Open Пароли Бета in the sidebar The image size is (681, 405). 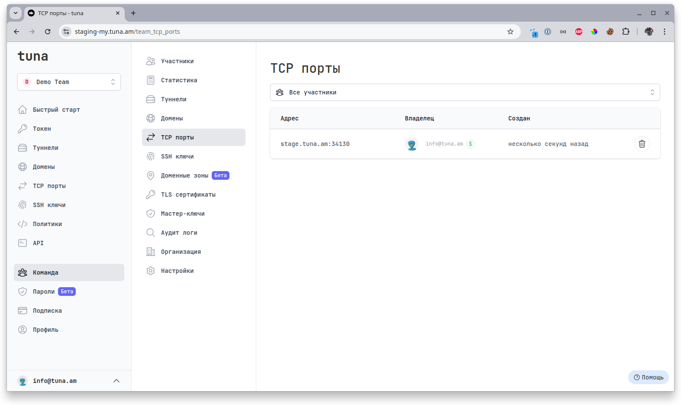tap(69, 292)
